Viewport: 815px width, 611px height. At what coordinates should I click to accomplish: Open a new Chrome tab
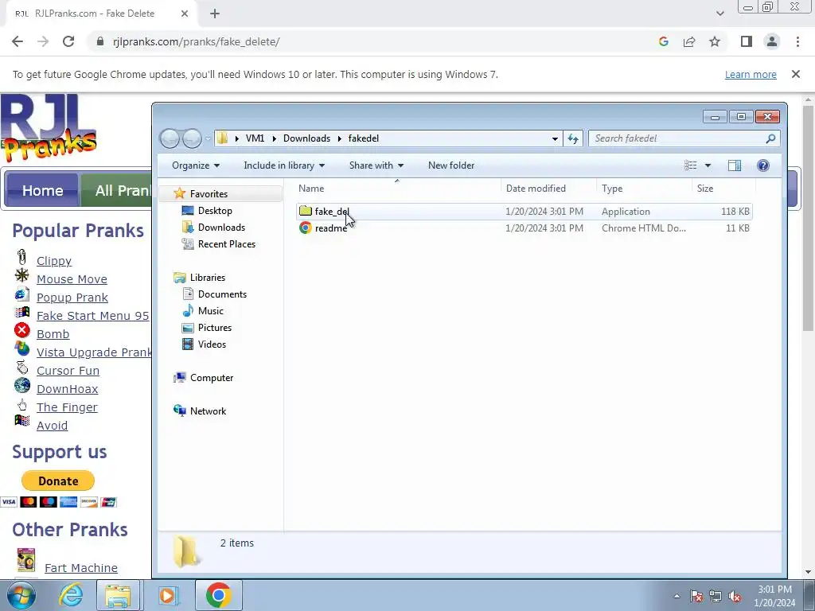[215, 14]
